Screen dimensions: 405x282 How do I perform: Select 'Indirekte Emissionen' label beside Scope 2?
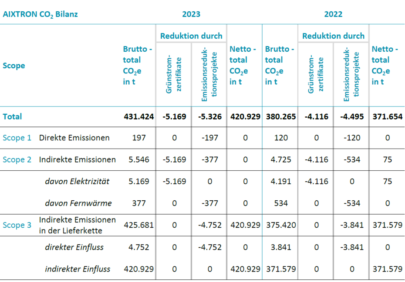click(x=78, y=159)
